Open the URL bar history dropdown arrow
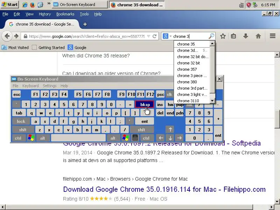 coord(148,36)
